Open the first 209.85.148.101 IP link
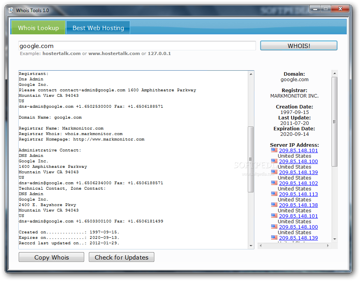 pyautogui.click(x=298, y=150)
